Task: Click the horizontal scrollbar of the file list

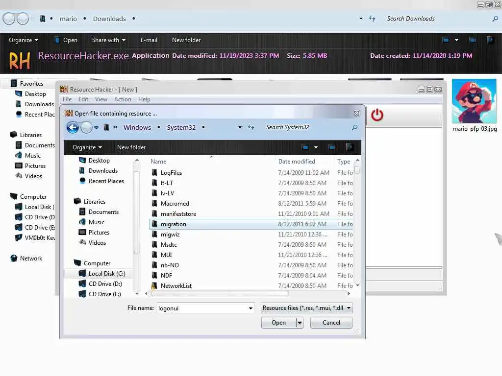Action: (x=220, y=294)
